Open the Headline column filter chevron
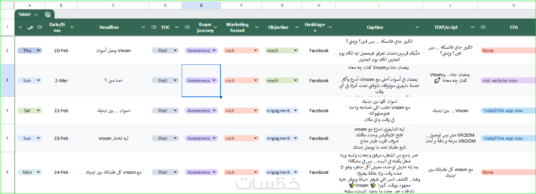The width and height of the screenshot is (536, 194). 143,27
